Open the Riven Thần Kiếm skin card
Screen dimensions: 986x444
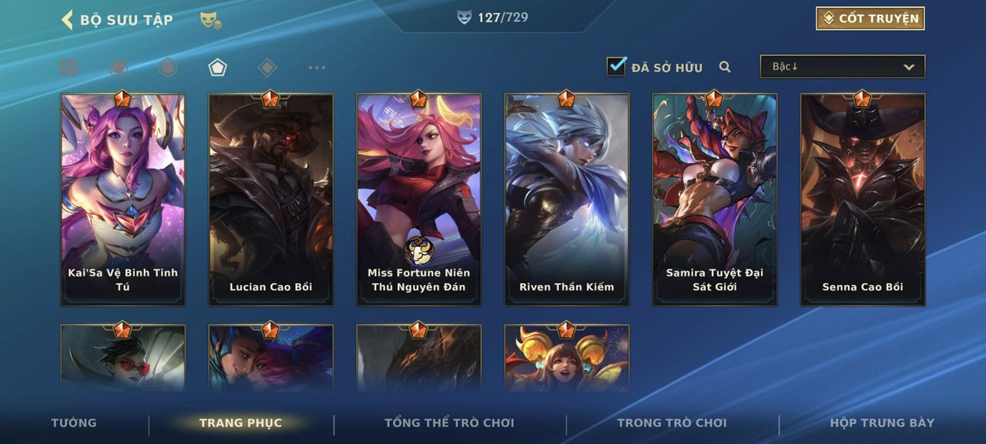click(x=567, y=199)
